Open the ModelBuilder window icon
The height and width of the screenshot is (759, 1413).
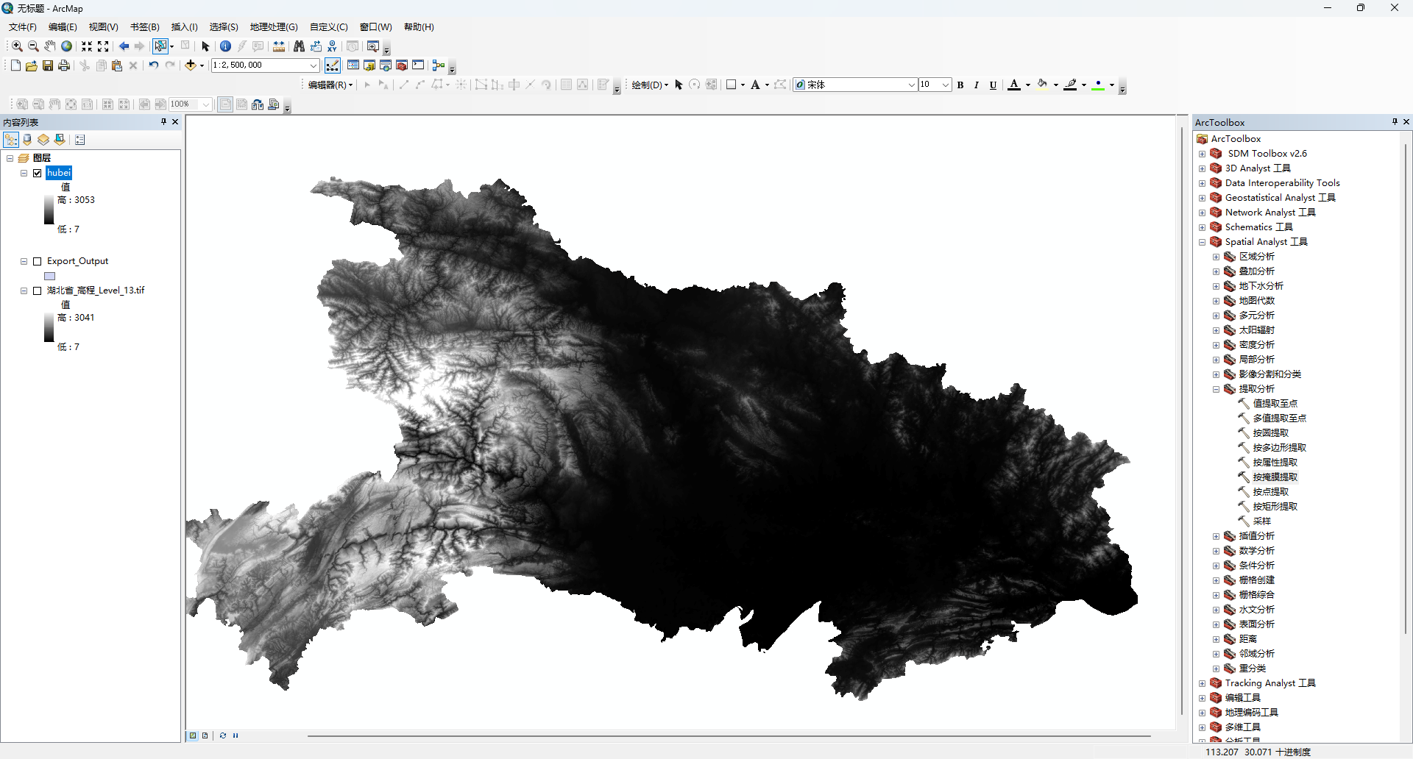pyautogui.click(x=439, y=65)
